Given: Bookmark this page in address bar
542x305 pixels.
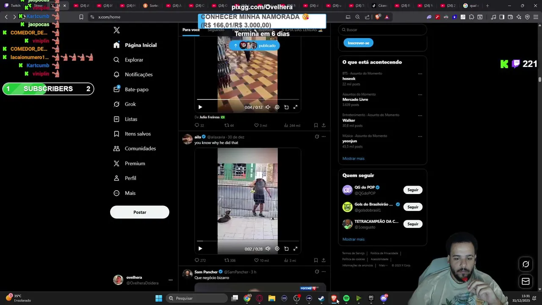Looking at the screenshot, I should 81,17.
